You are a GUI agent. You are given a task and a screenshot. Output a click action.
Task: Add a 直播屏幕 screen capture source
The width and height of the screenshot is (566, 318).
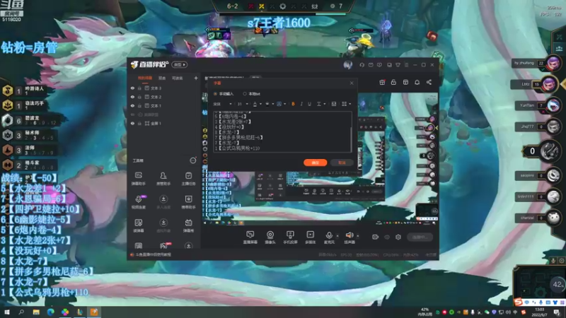tap(250, 237)
